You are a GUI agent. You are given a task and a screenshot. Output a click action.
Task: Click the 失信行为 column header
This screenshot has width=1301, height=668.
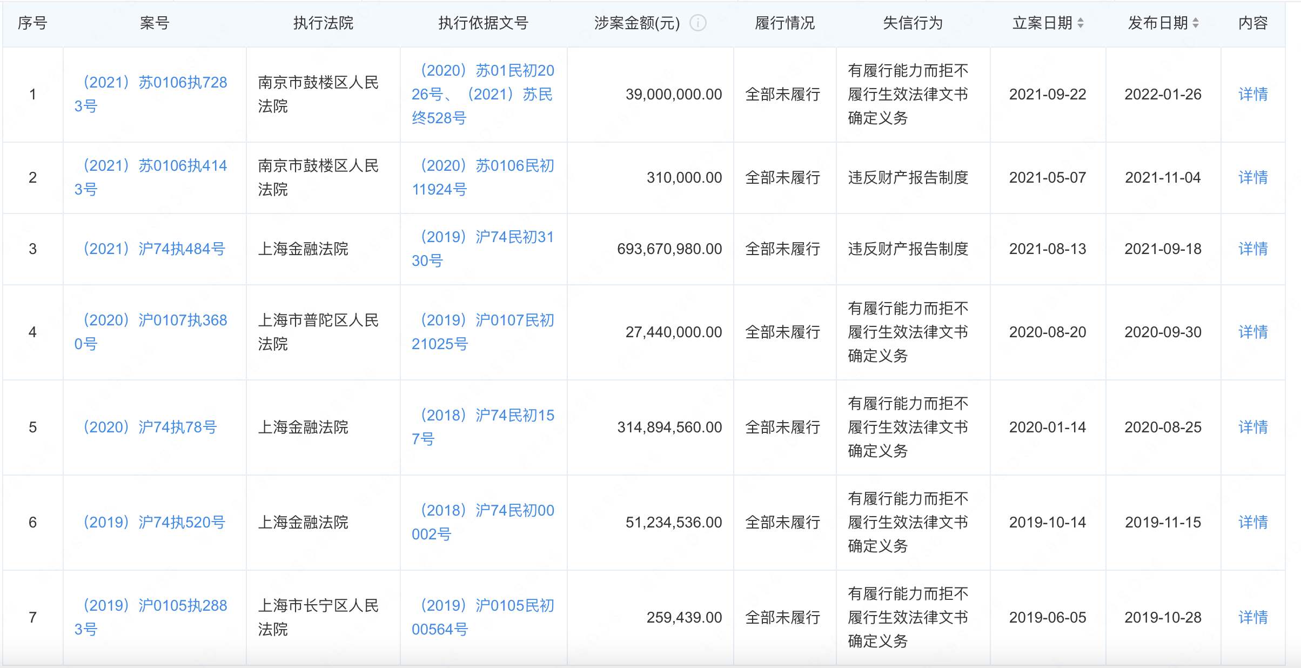click(913, 23)
